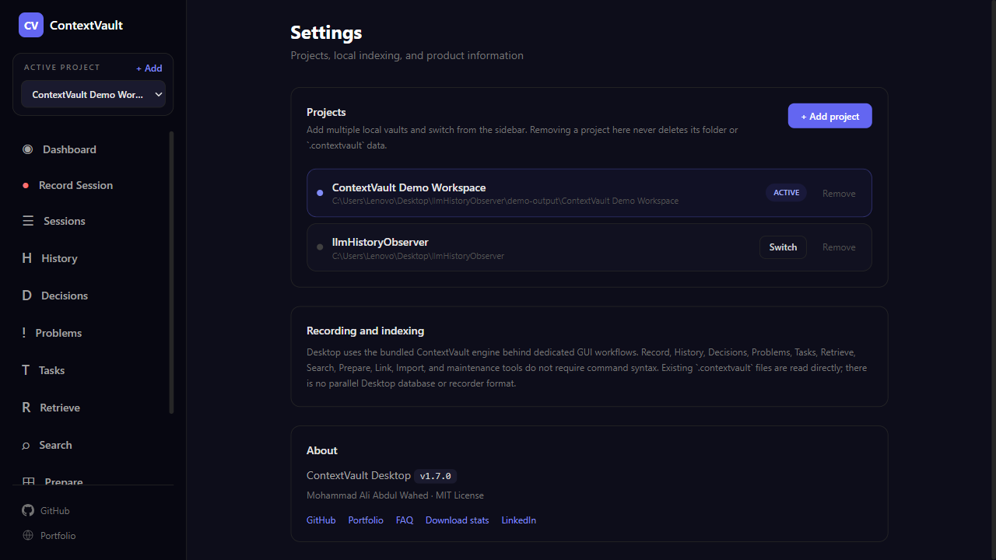Click the GitHub octocat icon in sidebar
996x560 pixels.
(x=28, y=511)
